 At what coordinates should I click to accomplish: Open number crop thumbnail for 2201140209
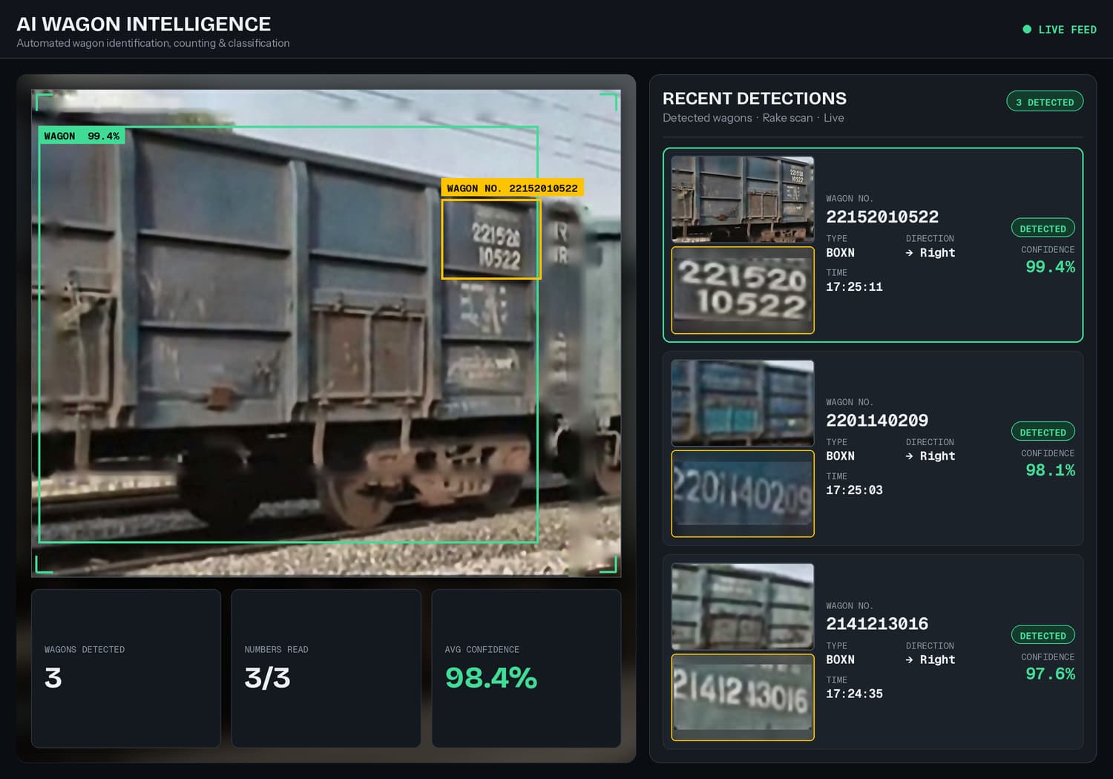click(743, 494)
